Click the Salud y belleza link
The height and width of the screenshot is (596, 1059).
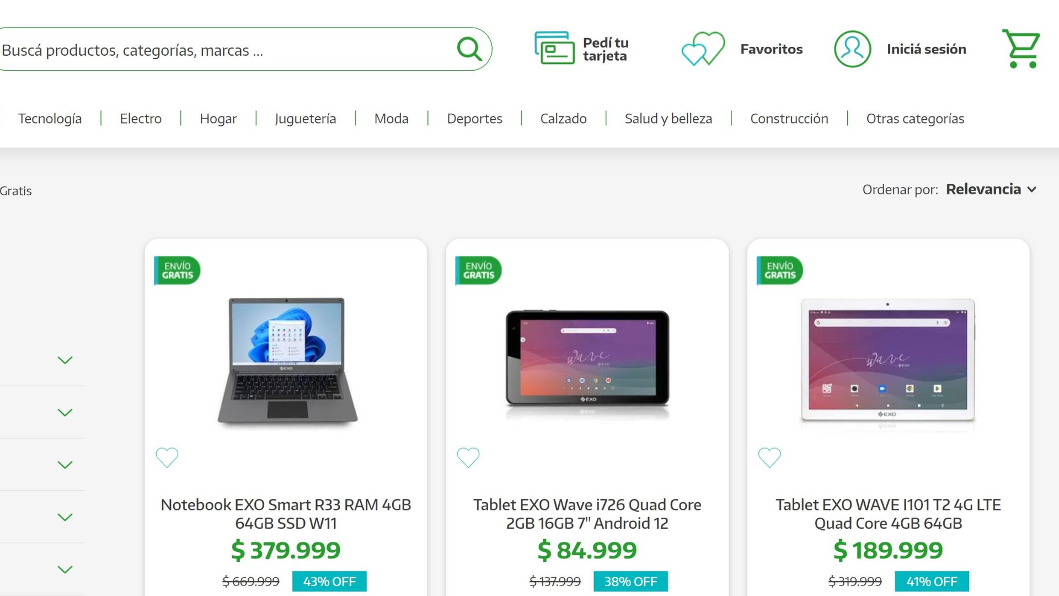pyautogui.click(x=668, y=118)
